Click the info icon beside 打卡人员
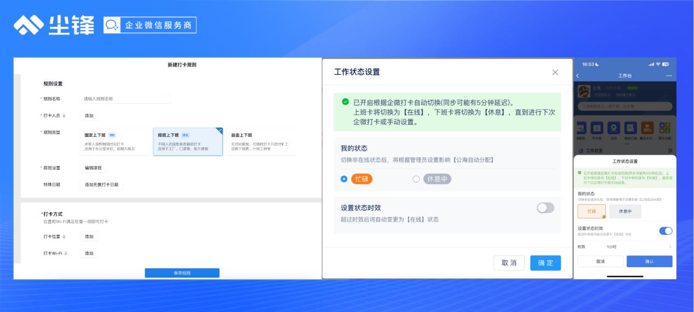Image resolution: width=694 pixels, height=312 pixels. [x=64, y=115]
